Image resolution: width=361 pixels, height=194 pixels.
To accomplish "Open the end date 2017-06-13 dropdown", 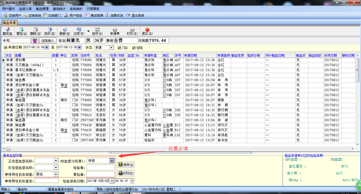I will [x=80, y=47].
